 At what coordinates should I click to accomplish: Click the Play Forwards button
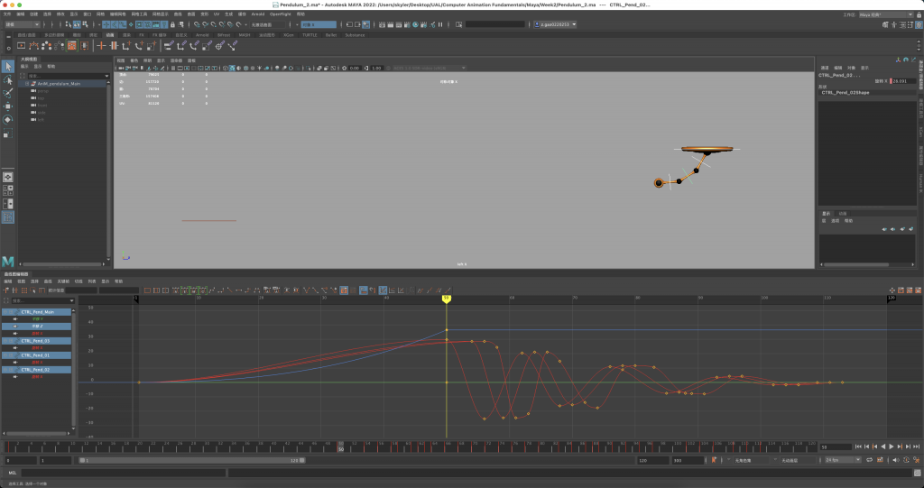[x=892, y=447]
